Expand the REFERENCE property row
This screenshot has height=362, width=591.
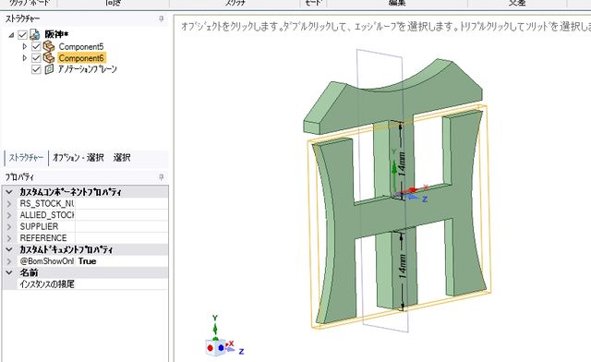click(x=9, y=238)
